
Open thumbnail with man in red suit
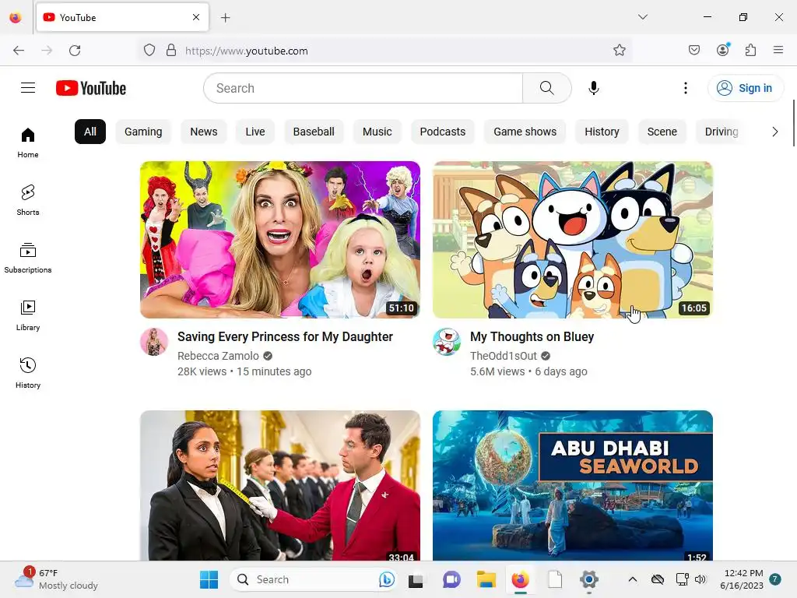pos(280,486)
